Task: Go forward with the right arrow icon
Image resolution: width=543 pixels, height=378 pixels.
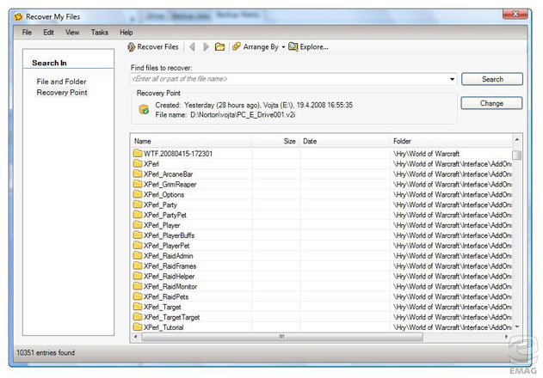Action: pos(206,46)
